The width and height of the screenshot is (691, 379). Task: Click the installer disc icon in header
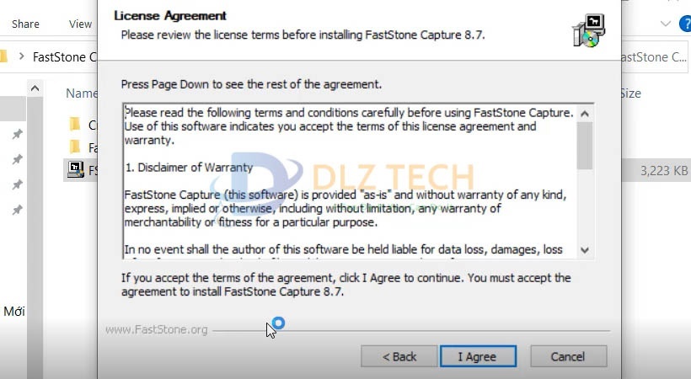(x=589, y=30)
